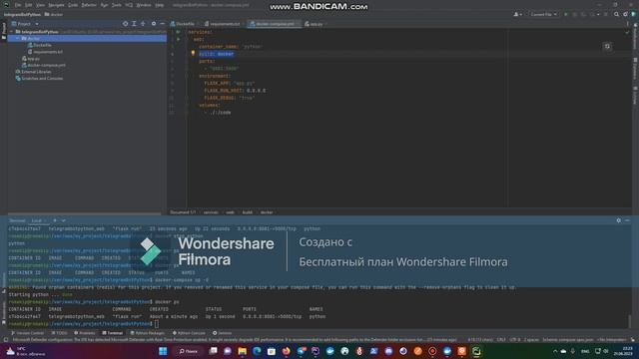Select app.py in the project tree

click(x=31, y=59)
